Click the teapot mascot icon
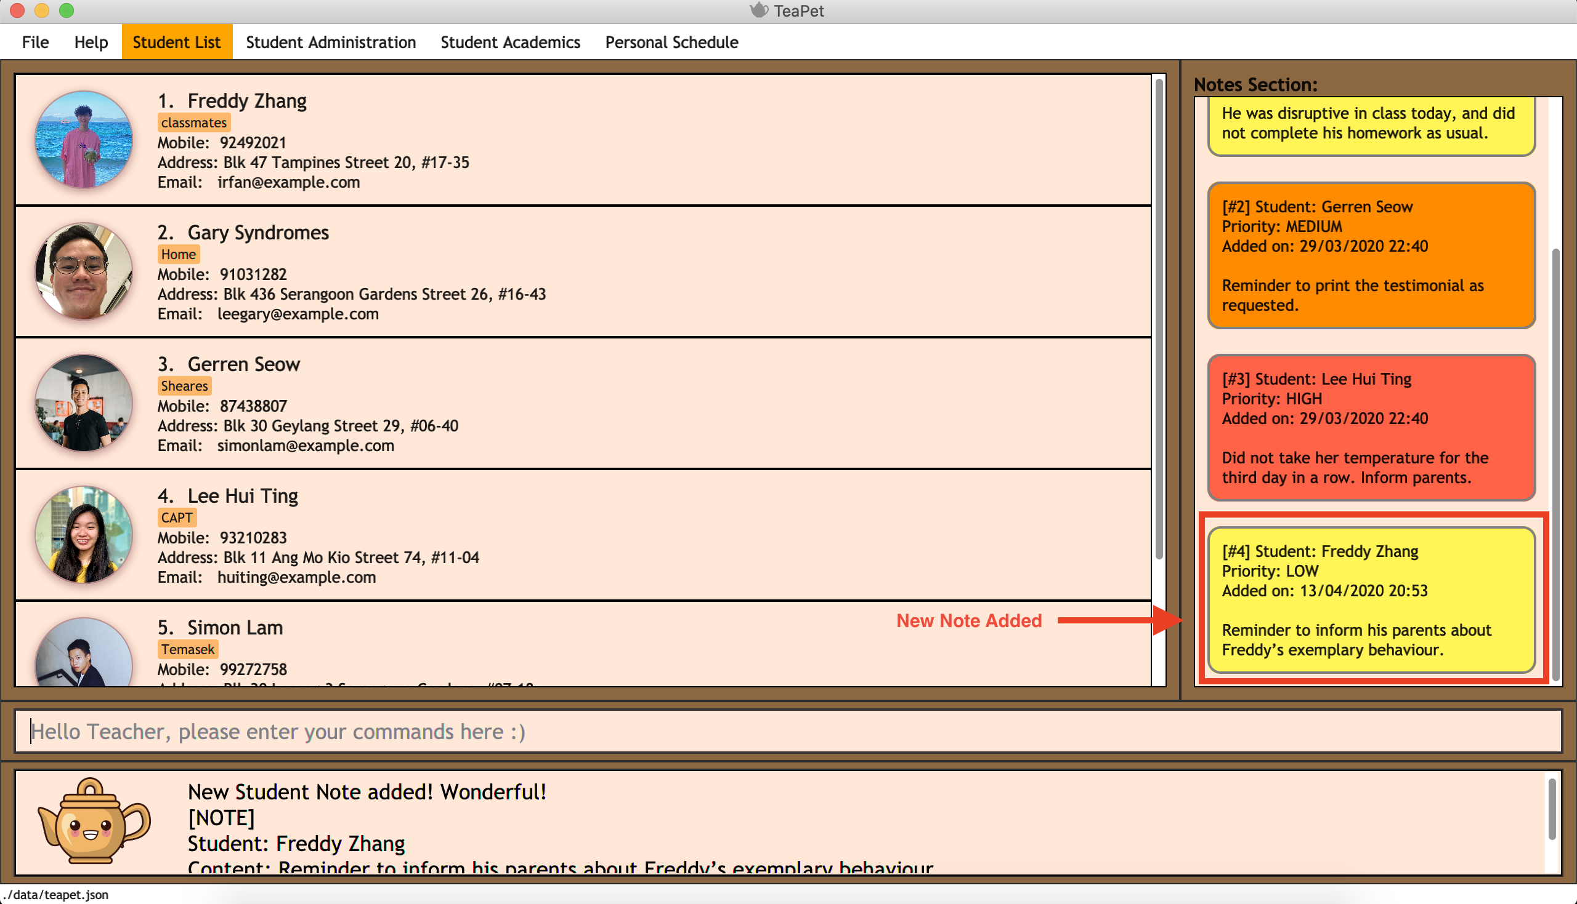The image size is (1577, 904). click(x=93, y=821)
